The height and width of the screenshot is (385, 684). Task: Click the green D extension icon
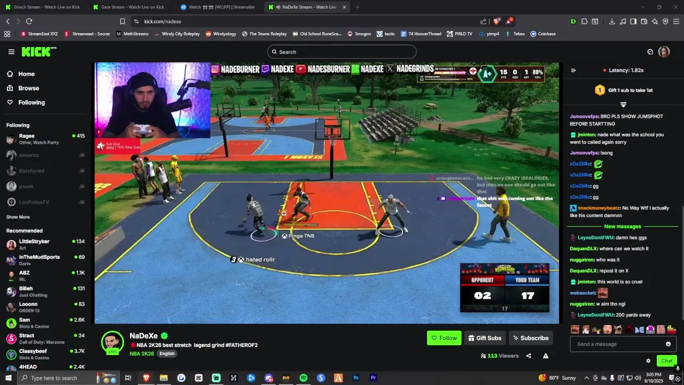pos(573,21)
